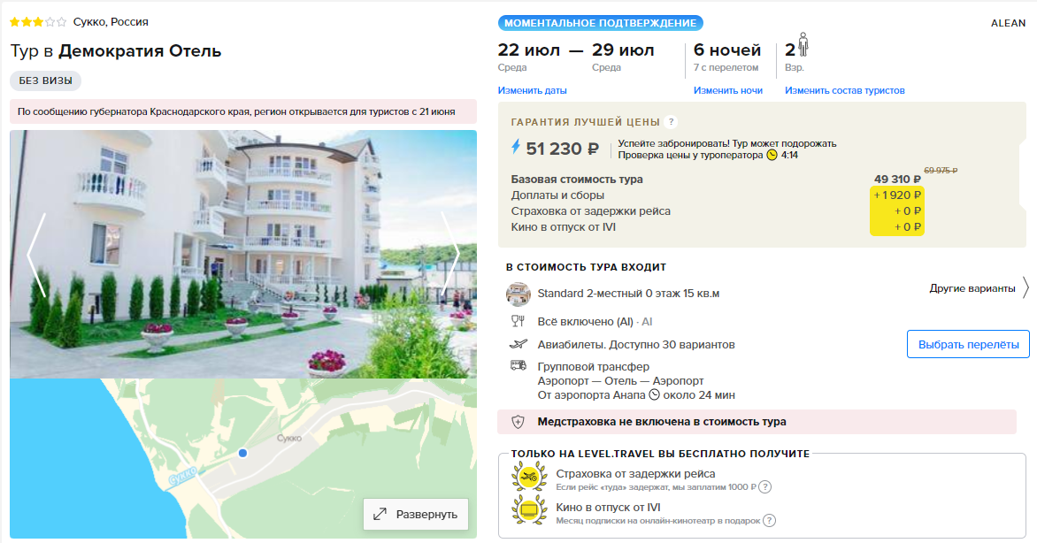1037x543 pixels.
Task: Open Изменить даты link
Action: 532,90
